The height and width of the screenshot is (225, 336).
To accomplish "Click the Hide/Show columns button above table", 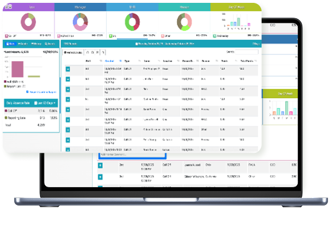I will [x=73, y=53].
